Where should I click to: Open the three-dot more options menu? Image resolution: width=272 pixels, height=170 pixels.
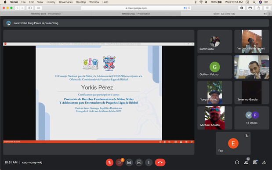149,163
